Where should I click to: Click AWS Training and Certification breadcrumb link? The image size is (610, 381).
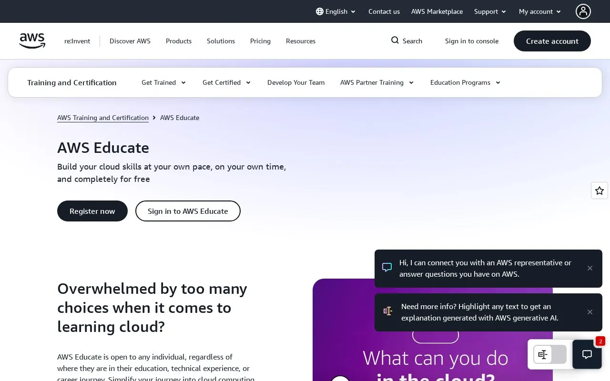click(x=103, y=118)
